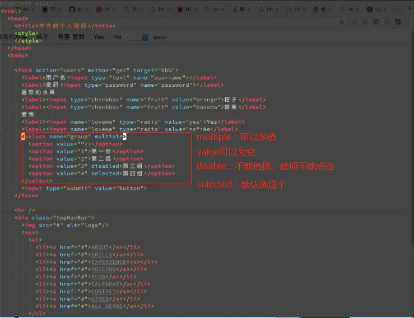Switch to the Google 'ch' browser tab

tap(350, 10)
